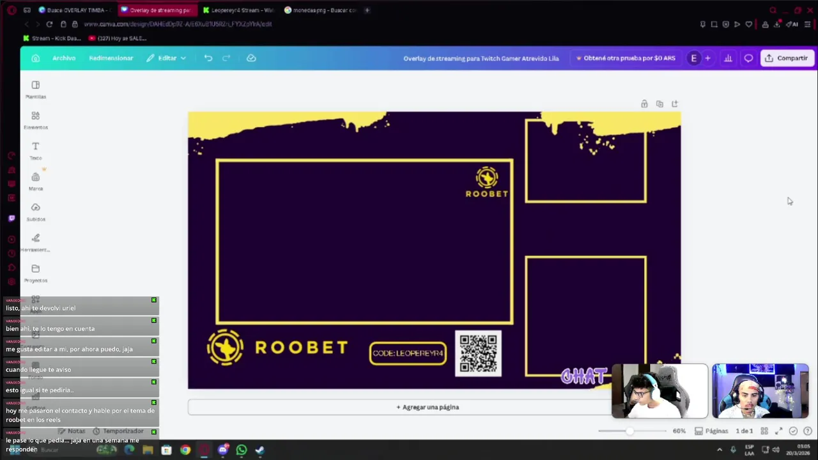Click the design check circle icon

pyautogui.click(x=793, y=431)
